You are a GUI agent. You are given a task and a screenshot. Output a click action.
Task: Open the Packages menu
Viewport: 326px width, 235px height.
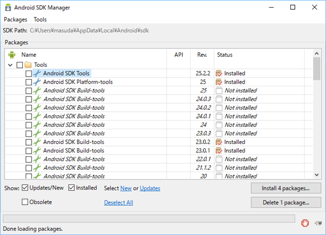15,19
